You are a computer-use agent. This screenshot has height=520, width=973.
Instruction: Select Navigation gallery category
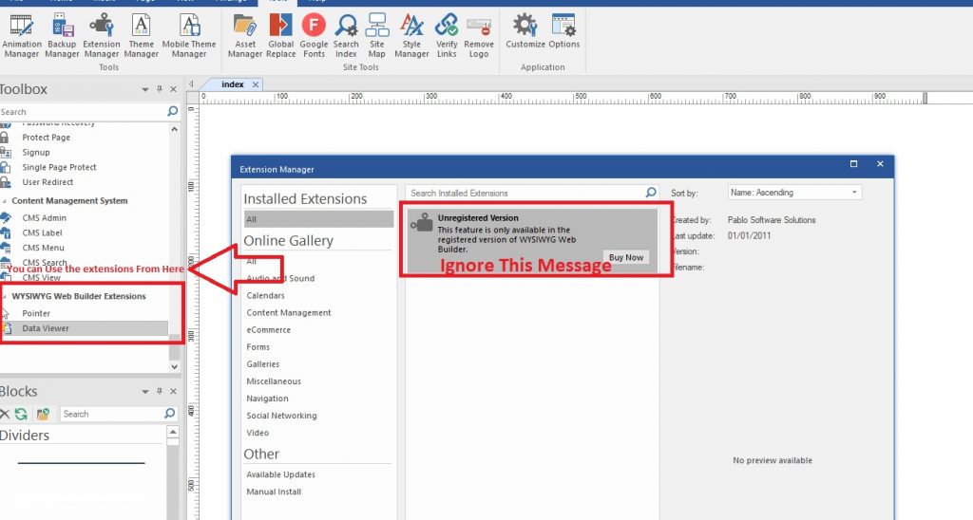coord(267,399)
